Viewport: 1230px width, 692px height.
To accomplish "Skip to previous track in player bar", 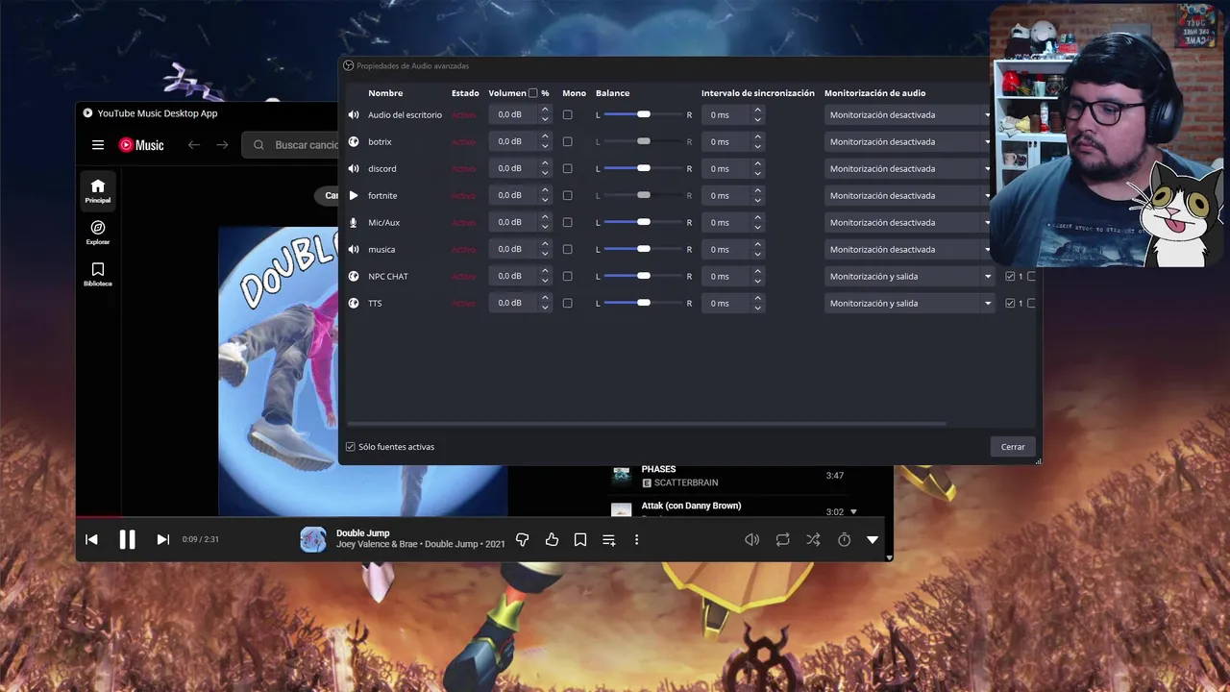I will [x=91, y=539].
